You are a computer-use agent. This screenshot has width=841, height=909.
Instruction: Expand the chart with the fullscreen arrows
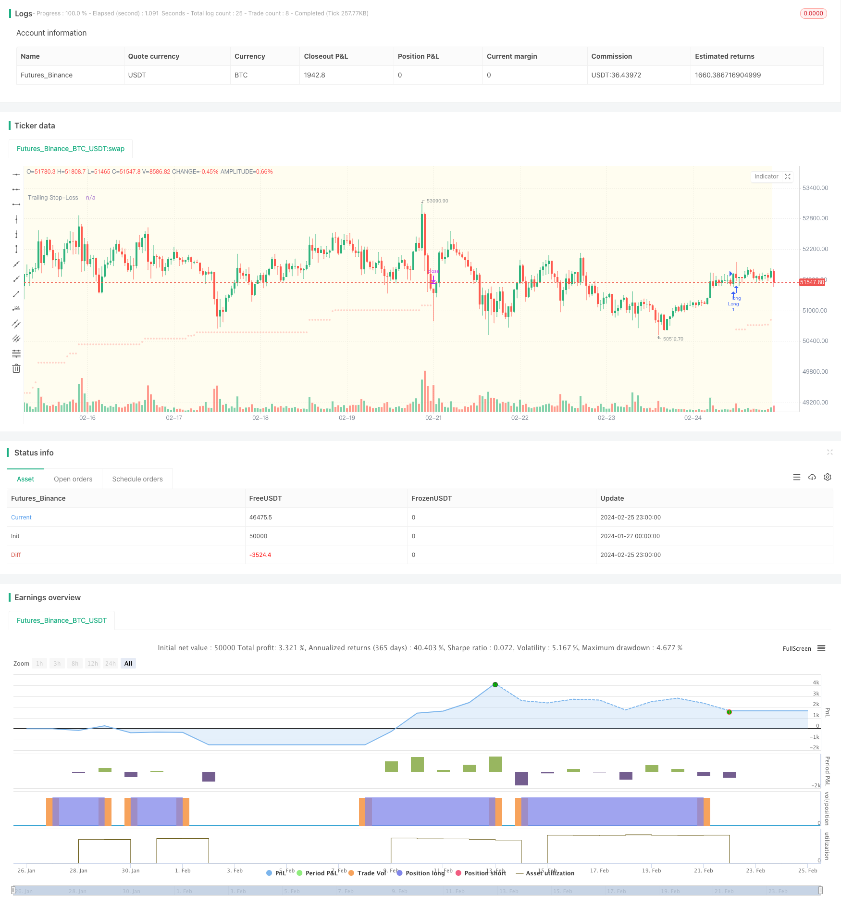(788, 177)
